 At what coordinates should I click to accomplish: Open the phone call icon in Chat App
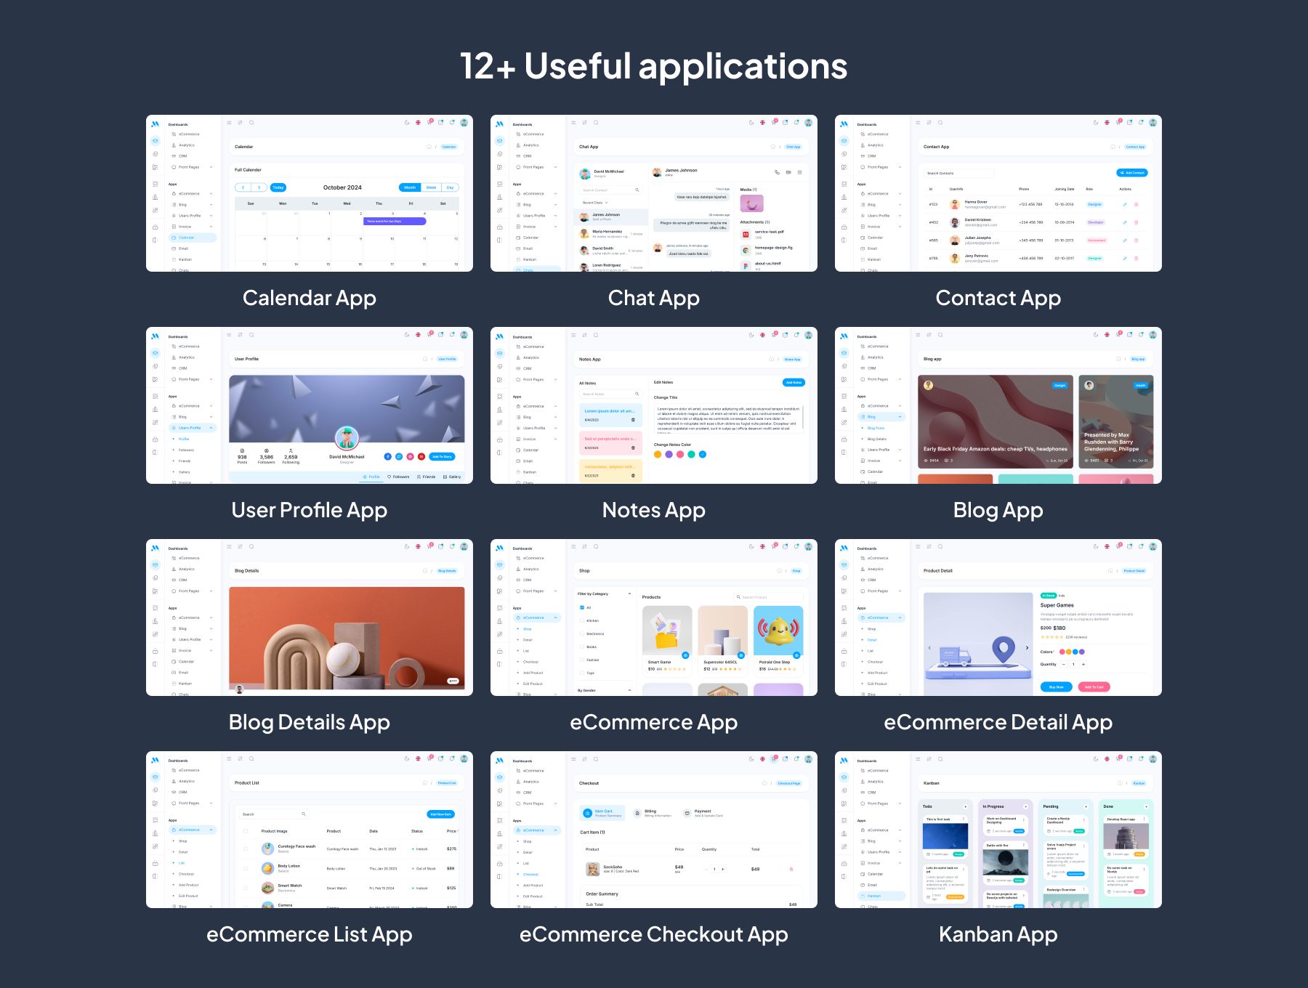[x=777, y=172]
